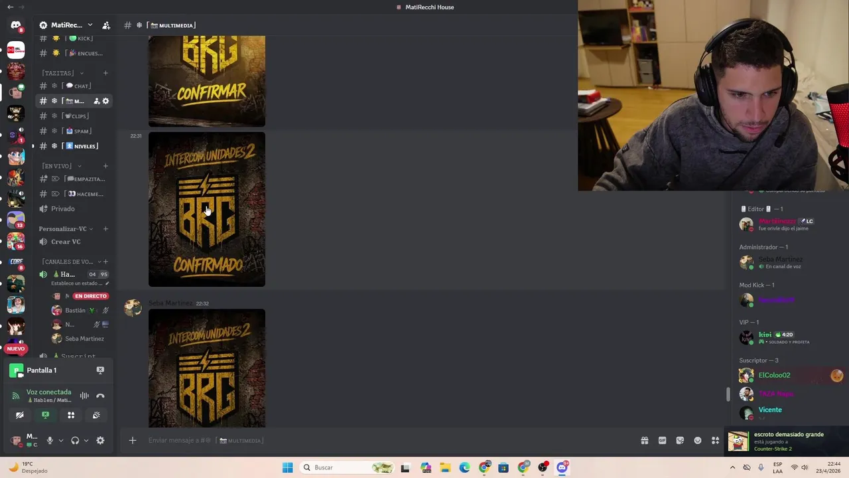849x478 pixels.
Task: Switch to the CHAT channel
Action: coord(73,86)
